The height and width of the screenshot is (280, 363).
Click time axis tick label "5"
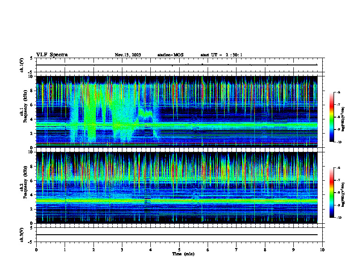point(179,250)
